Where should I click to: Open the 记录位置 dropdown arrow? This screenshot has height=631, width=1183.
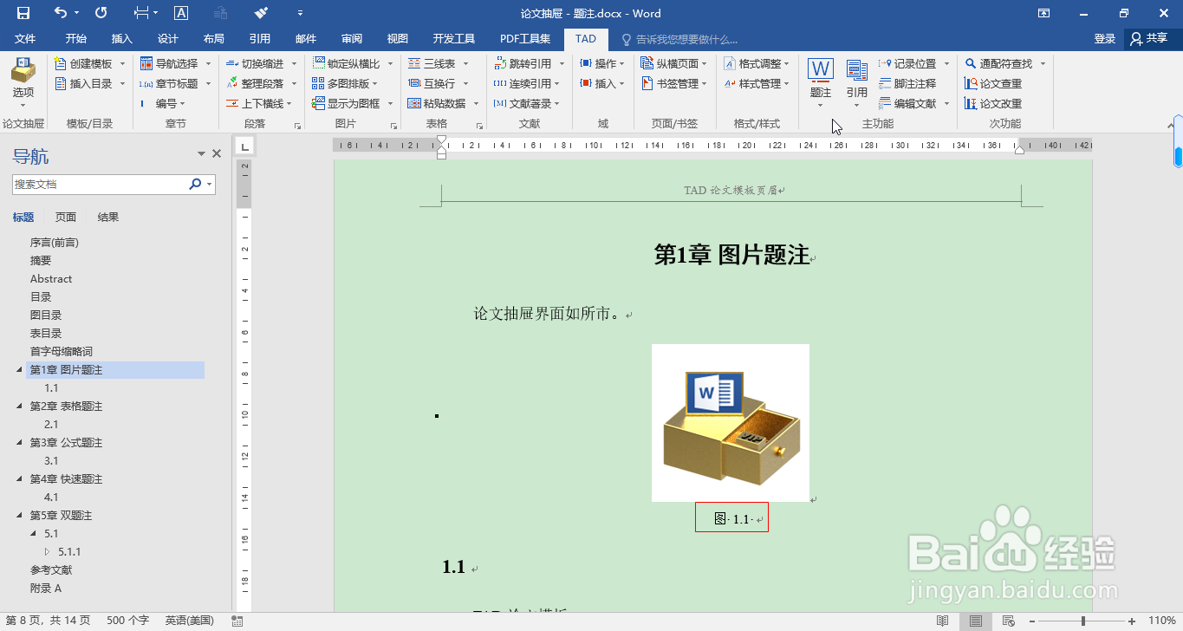pyautogui.click(x=946, y=64)
